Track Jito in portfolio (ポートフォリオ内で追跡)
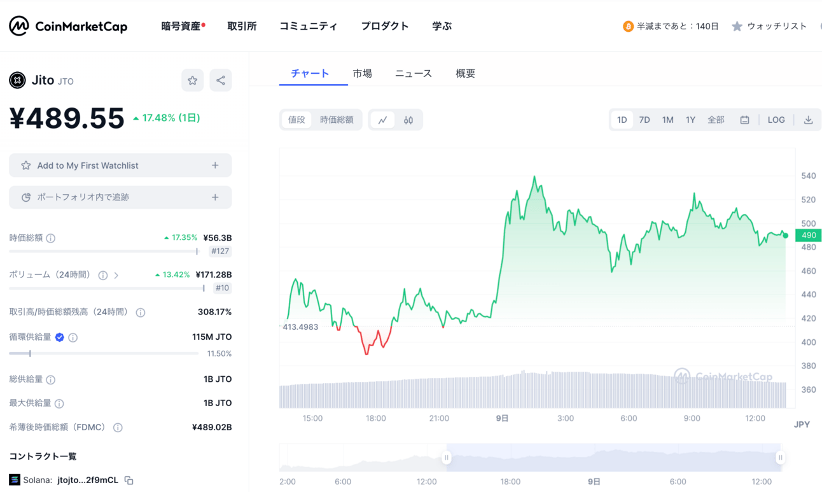This screenshot has width=822, height=492. click(120, 197)
